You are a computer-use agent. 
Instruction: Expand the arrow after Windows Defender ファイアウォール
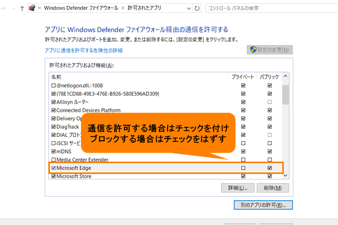coord(123,9)
